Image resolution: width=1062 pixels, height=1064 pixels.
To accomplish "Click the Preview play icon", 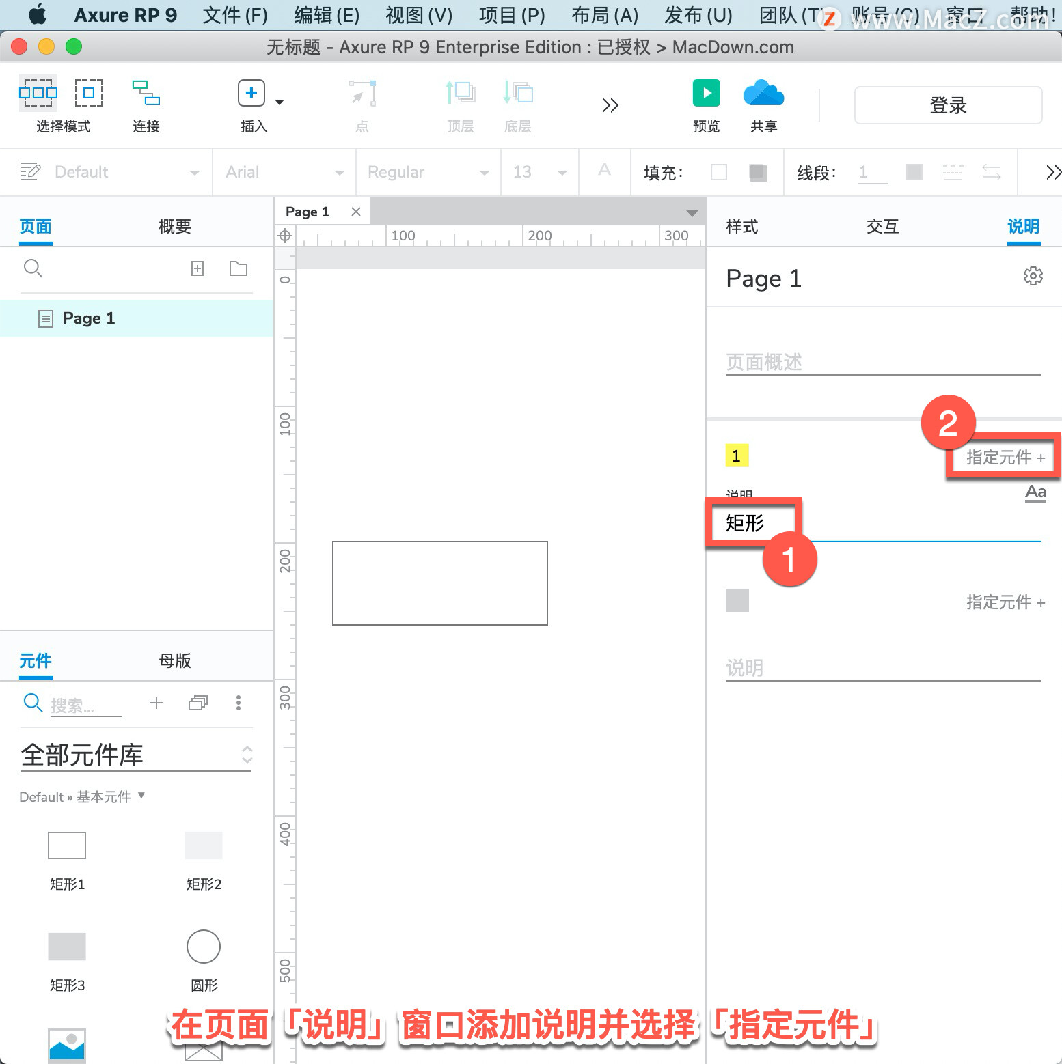I will click(707, 93).
